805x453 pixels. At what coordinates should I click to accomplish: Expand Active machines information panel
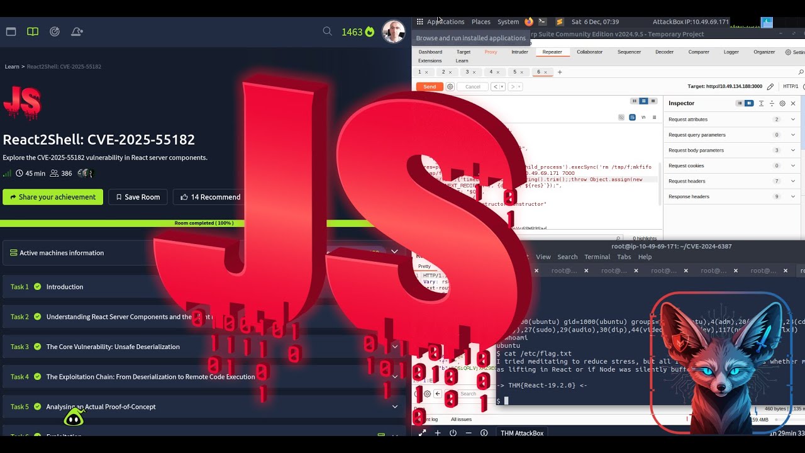[x=204, y=252]
